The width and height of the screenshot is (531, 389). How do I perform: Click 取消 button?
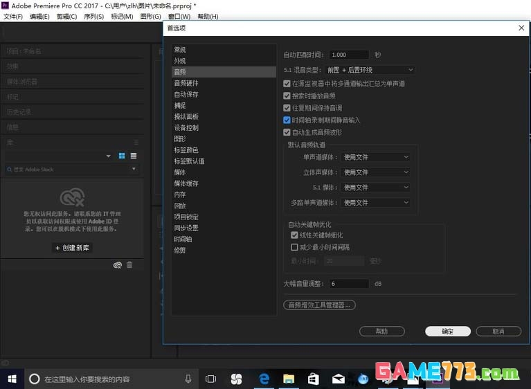pos(498,332)
